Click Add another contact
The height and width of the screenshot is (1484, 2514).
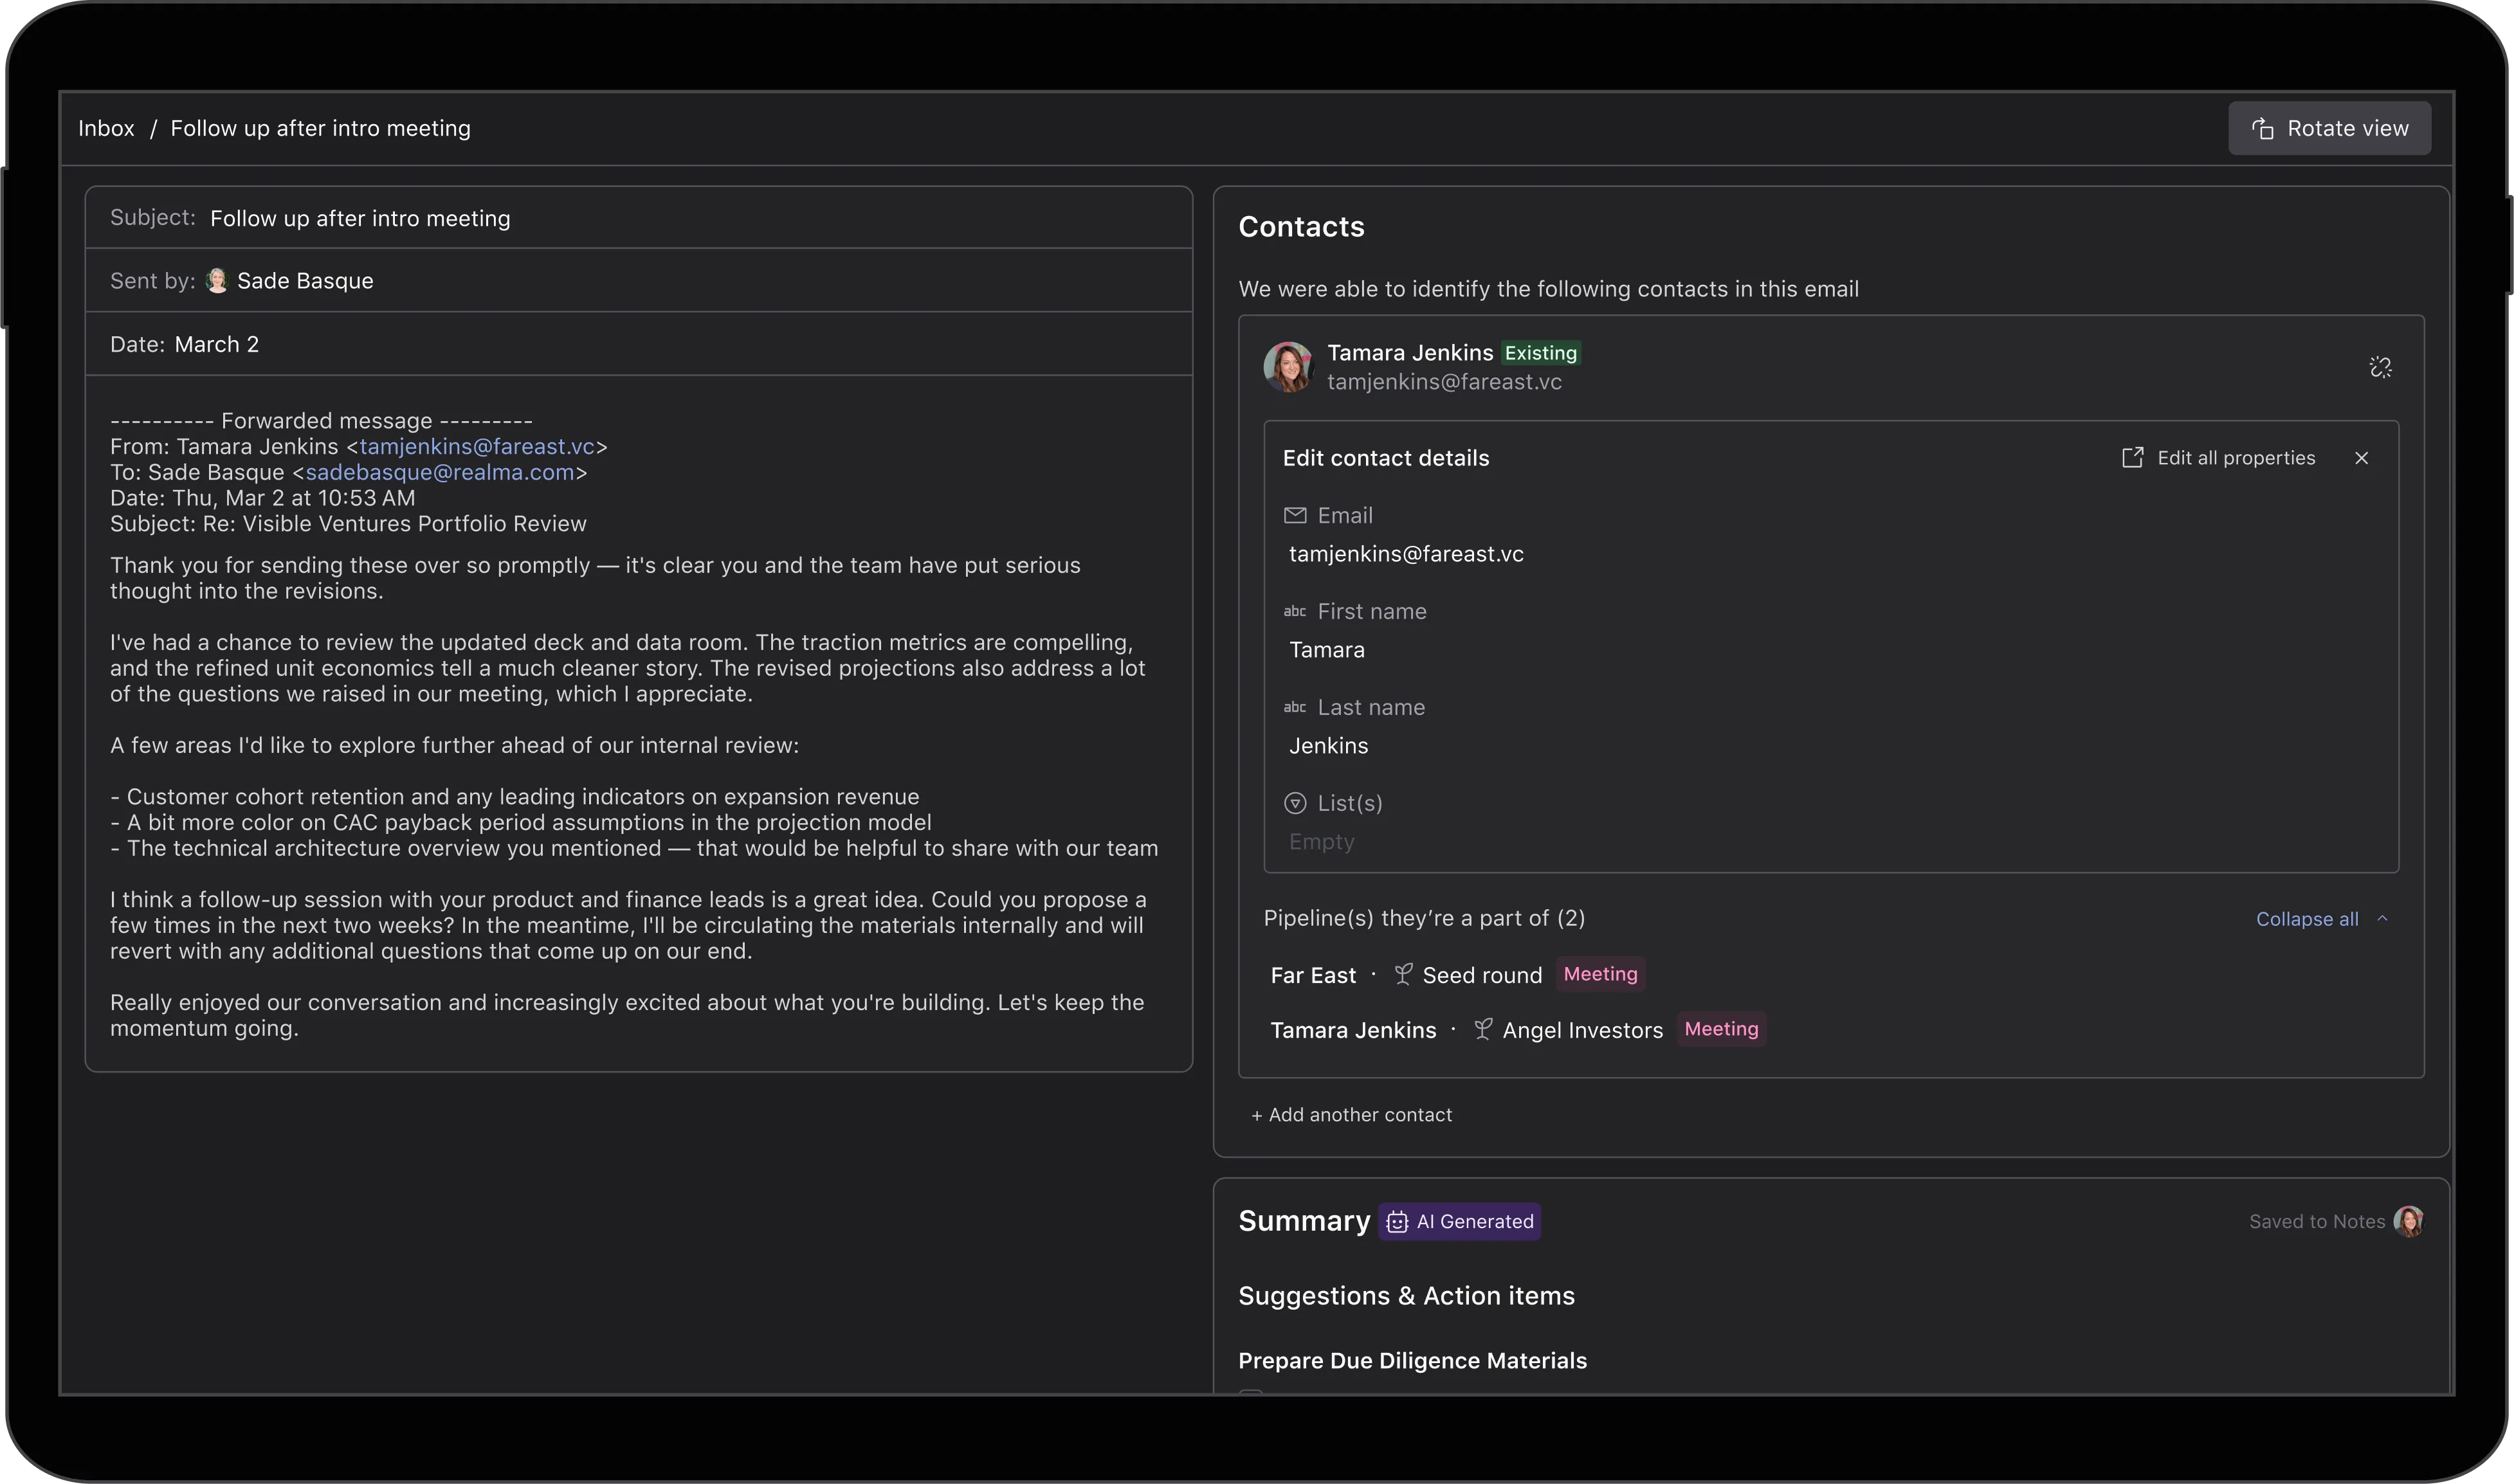1351,1115
